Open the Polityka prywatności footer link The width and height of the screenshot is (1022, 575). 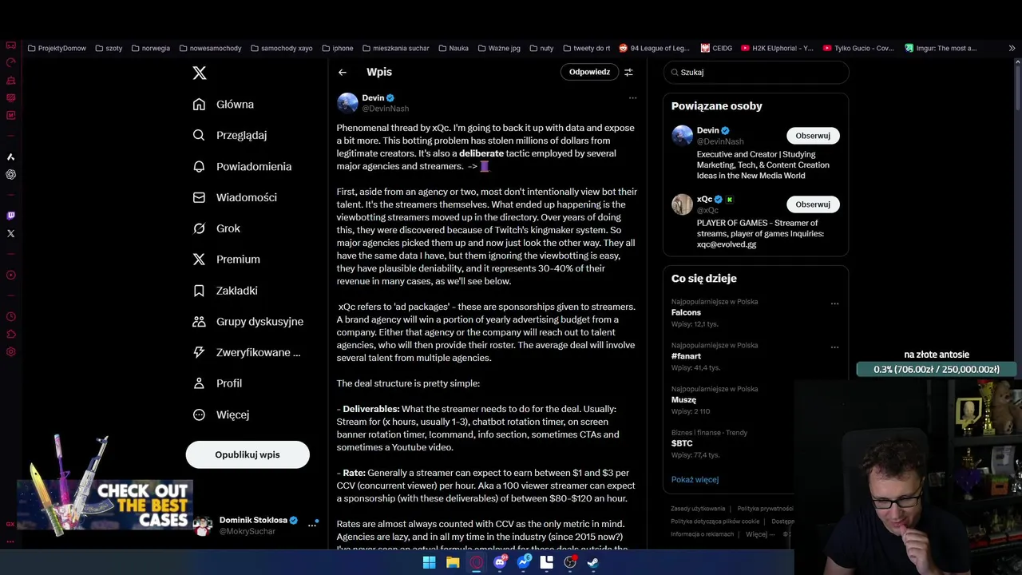click(765, 509)
